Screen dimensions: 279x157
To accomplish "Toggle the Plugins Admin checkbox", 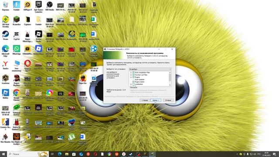I will [133, 82].
